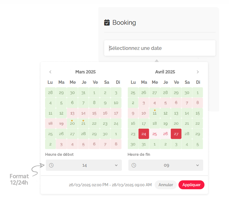Image resolution: width=229 pixels, height=201 pixels.
Task: Click the clock icon in start hour field
Action: [x=51, y=165]
